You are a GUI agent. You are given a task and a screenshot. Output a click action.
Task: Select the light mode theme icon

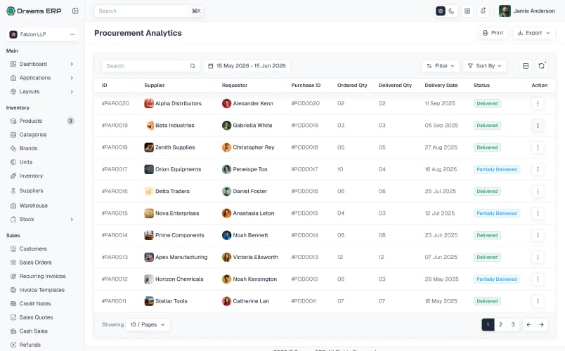click(441, 11)
